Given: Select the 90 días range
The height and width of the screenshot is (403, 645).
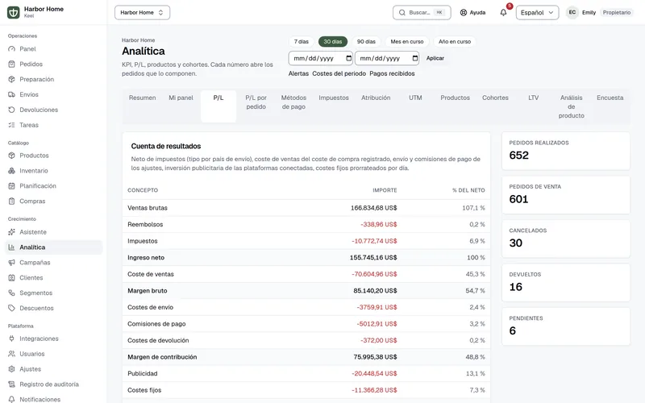Looking at the screenshot, I should click(366, 42).
